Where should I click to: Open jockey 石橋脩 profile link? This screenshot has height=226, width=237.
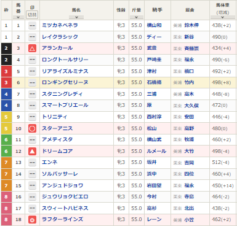tap(154, 82)
